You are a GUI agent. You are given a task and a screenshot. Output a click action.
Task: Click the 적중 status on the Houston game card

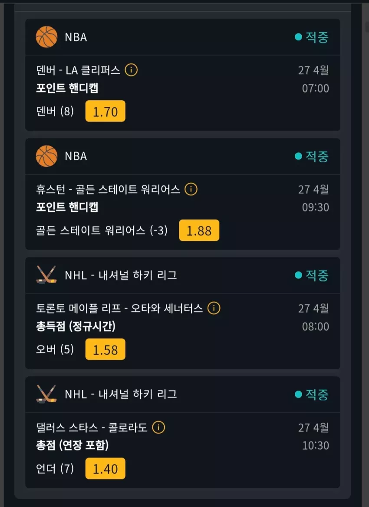coord(312,156)
